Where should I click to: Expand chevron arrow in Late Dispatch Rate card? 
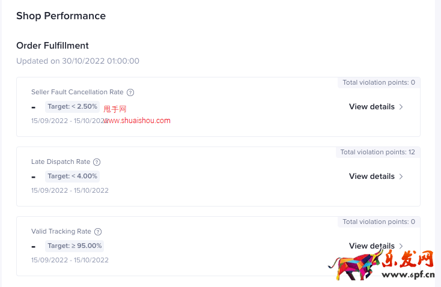pos(401,177)
